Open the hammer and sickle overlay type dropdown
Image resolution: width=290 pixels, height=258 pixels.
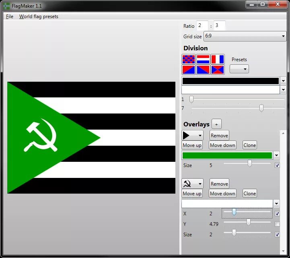pos(192,184)
